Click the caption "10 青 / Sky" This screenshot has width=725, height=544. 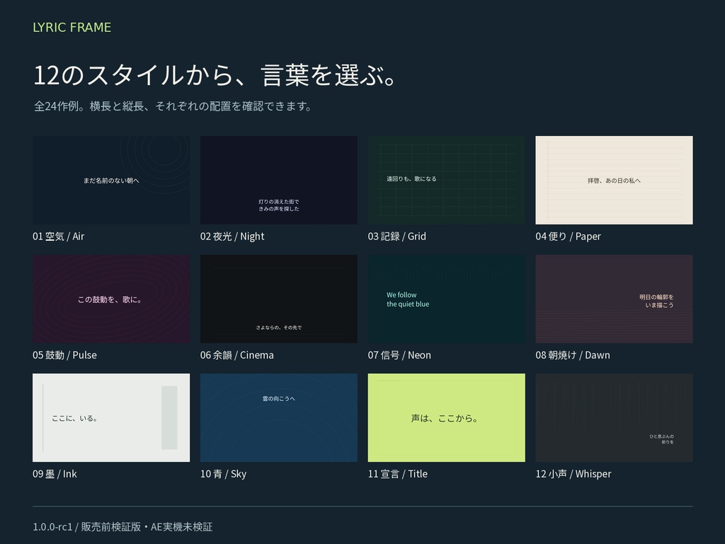223,474
